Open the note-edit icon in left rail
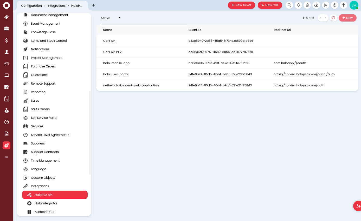The height and width of the screenshot is (221, 361). (x=7, y=87)
